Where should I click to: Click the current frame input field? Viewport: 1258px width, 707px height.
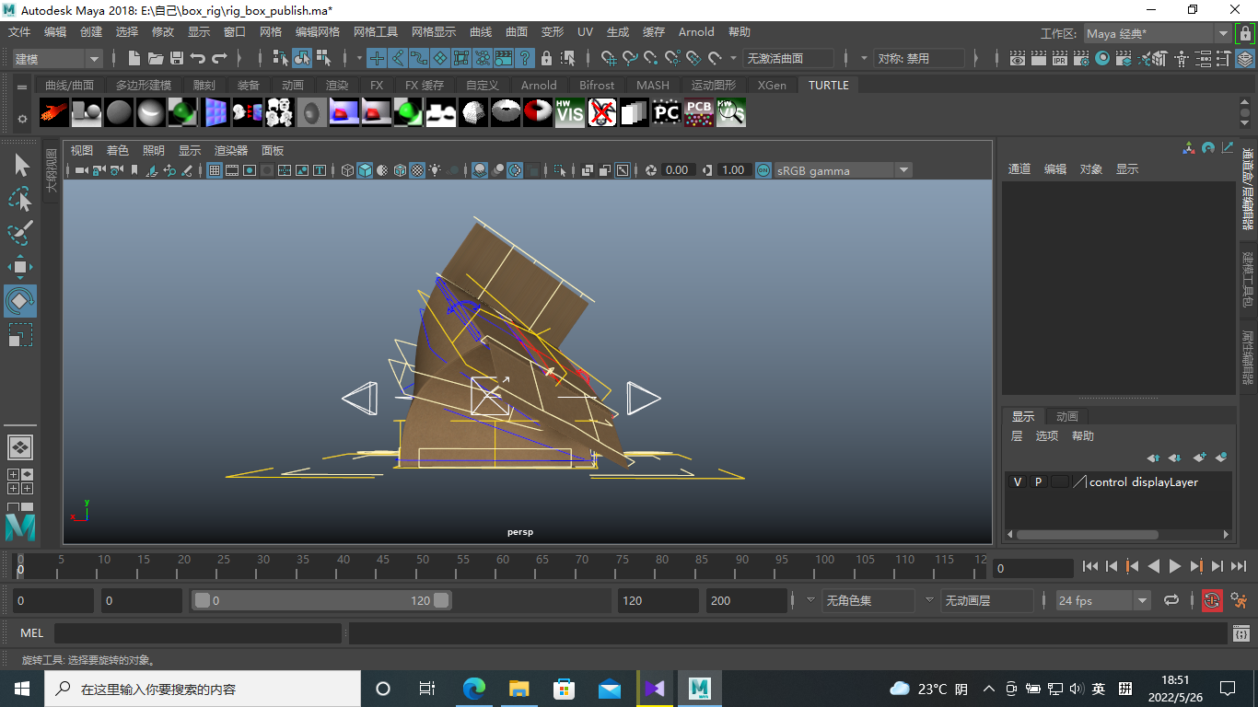1032,568
